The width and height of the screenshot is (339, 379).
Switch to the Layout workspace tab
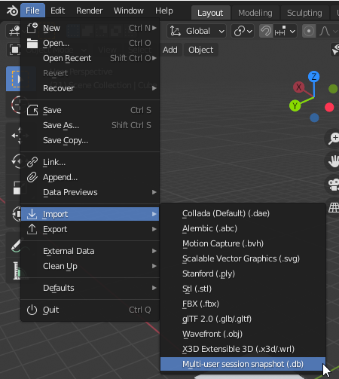pos(210,13)
